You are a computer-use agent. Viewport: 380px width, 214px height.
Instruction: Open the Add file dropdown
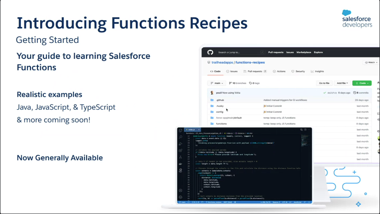[x=342, y=83]
